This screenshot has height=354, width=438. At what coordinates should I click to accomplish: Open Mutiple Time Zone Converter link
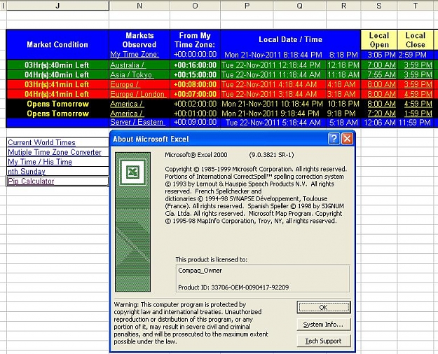[55, 152]
